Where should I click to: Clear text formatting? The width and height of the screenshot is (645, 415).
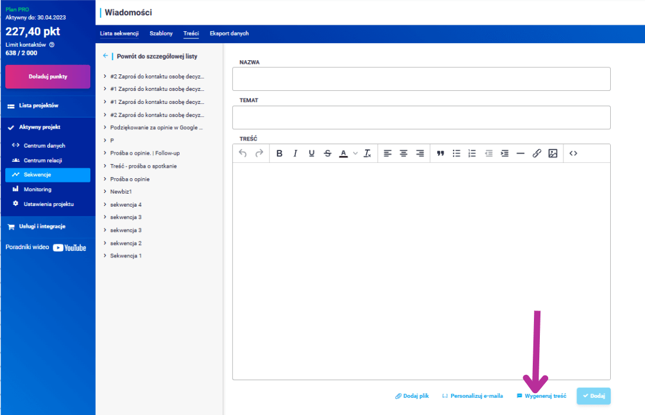[367, 153]
